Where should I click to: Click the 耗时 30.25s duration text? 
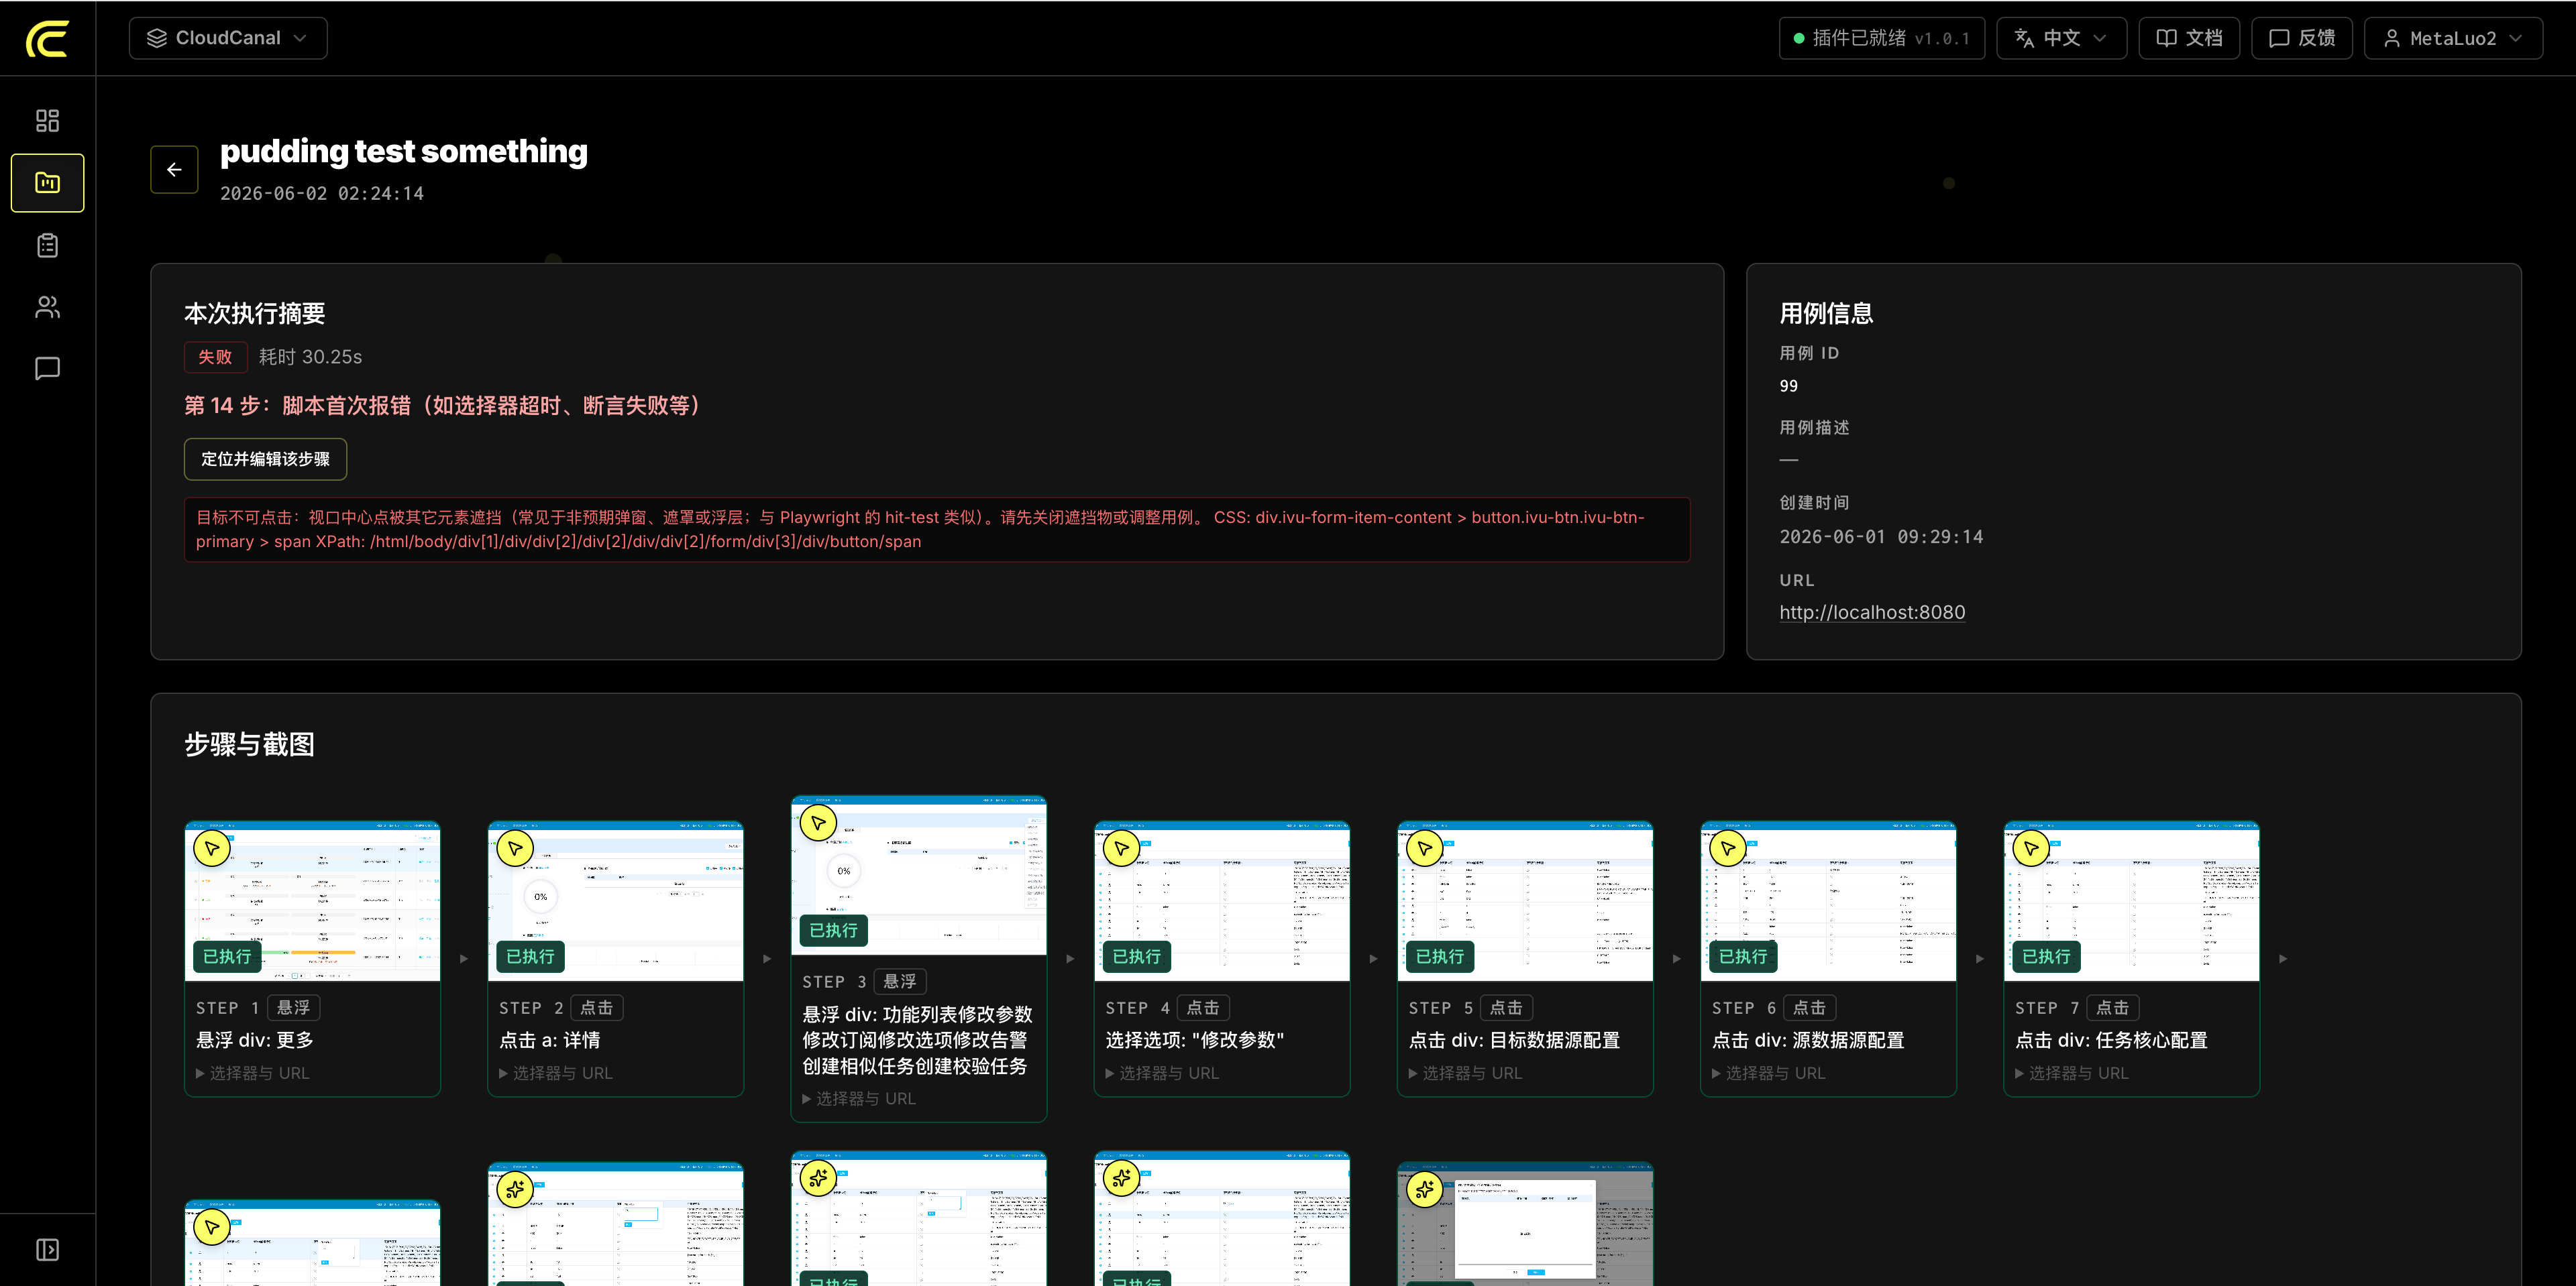coord(310,357)
